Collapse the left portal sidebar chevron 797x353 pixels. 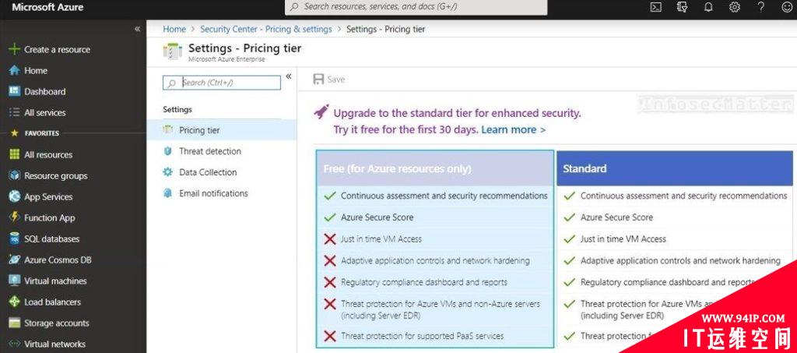[x=137, y=29]
